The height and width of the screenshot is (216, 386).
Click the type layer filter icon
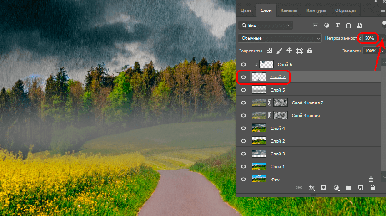click(x=337, y=25)
